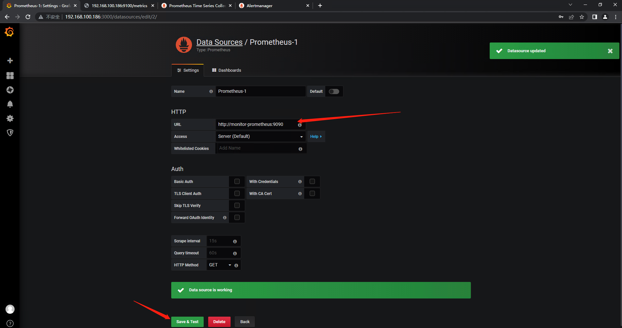Show info tooltip for Scrape interval
Screen dimensions: 622x328
tap(235, 241)
